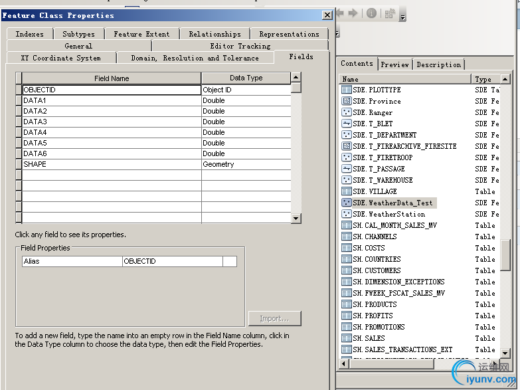Screen dimensions: 520x390
Task: Click the SH.COUNTRIES table icon
Action: (347, 259)
